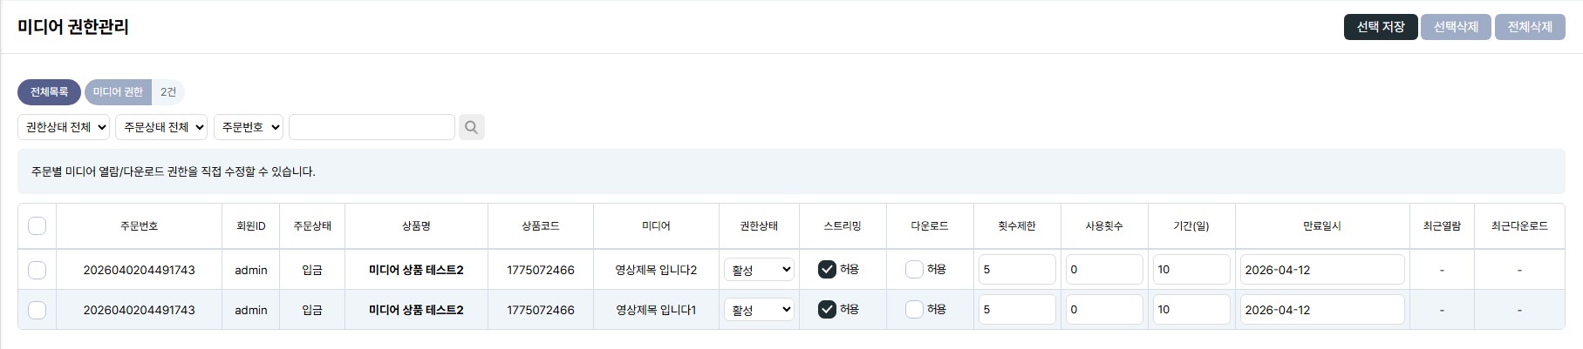Click 횟수제한 field for 영상제목 입니다2

click(1017, 270)
